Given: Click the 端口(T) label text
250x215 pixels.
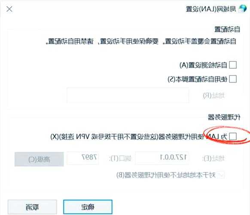Looking at the screenshot, I should 120,158.
